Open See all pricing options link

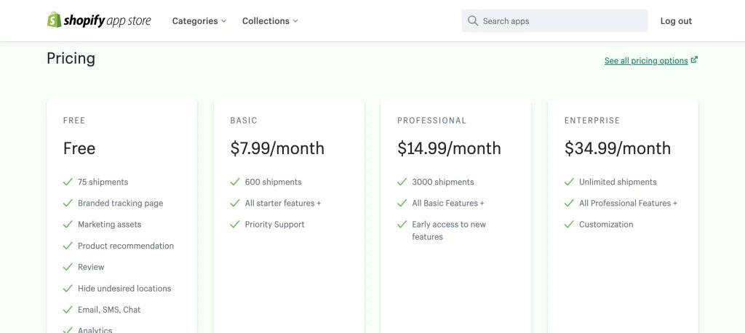pos(646,61)
